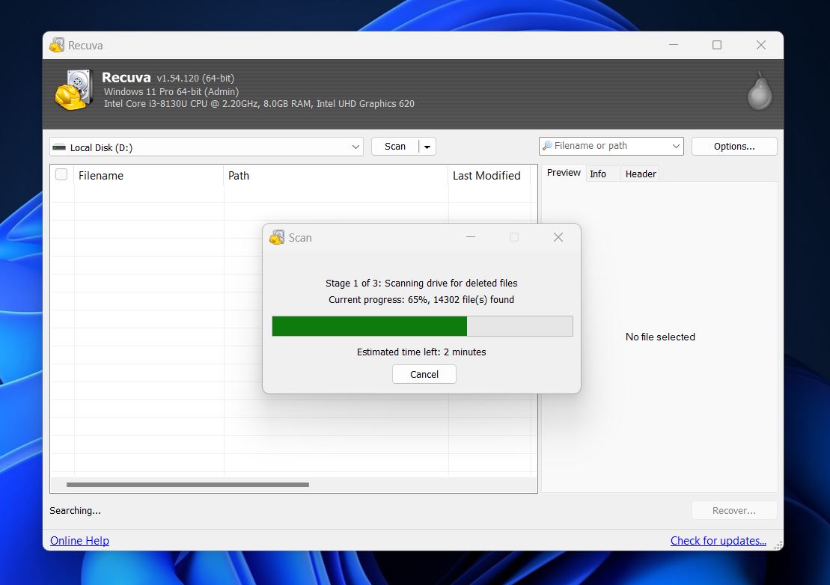Close the Scan dialog with X
This screenshot has height=585, width=830.
(x=558, y=237)
